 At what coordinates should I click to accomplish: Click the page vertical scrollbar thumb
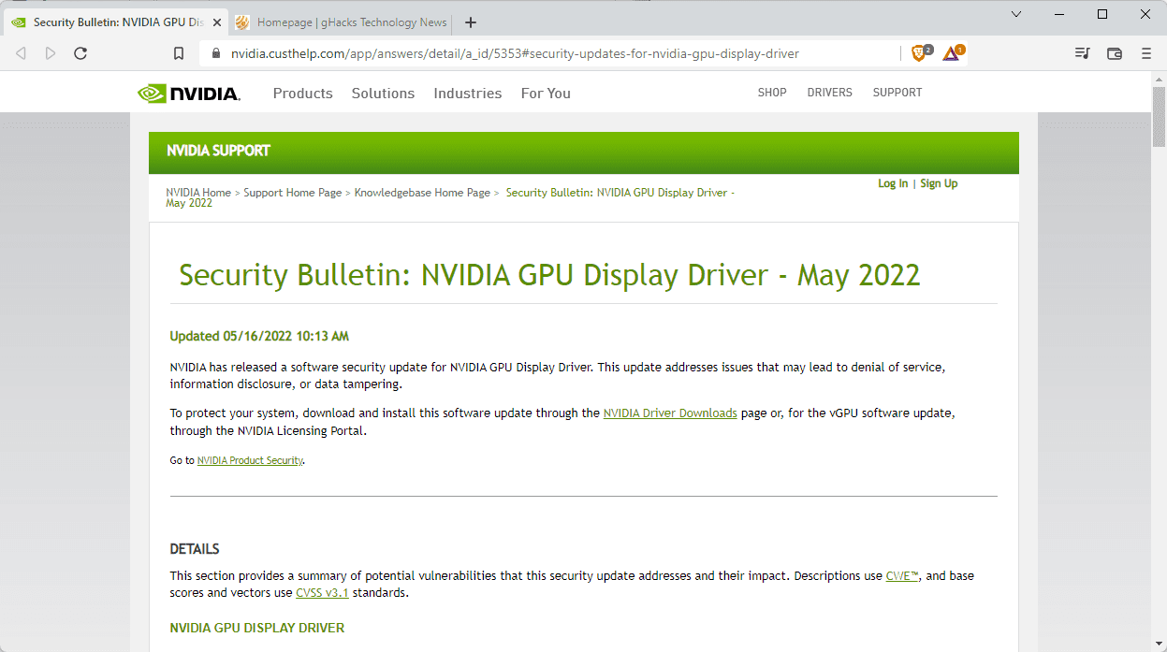pyautogui.click(x=1159, y=117)
